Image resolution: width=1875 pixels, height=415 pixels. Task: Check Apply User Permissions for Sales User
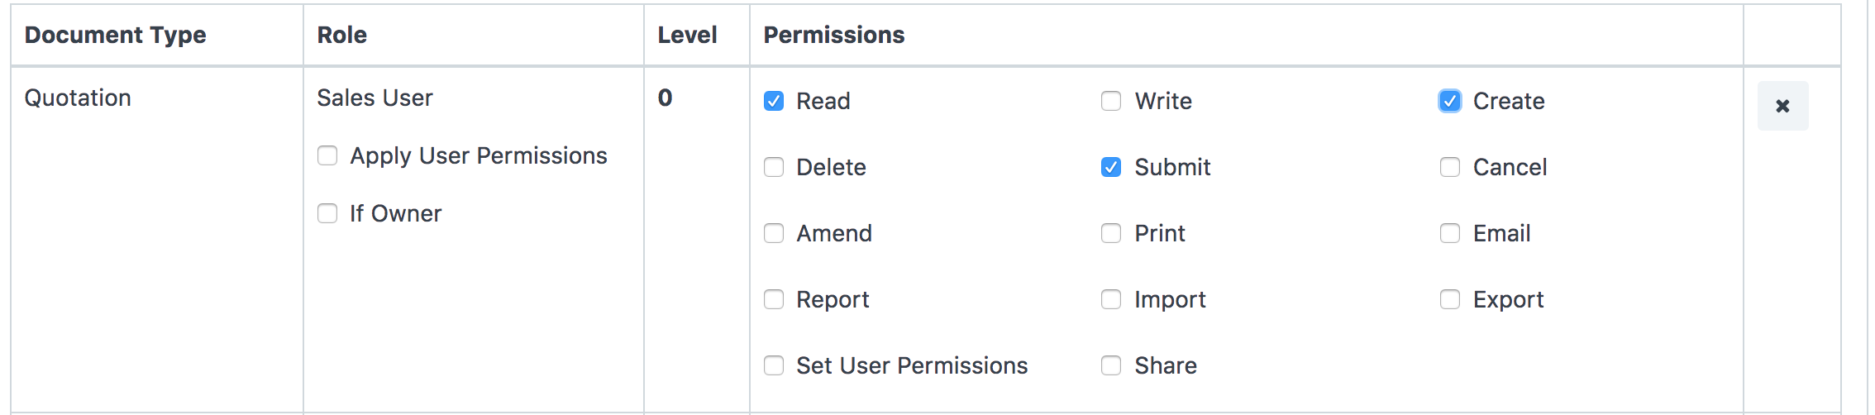[327, 155]
